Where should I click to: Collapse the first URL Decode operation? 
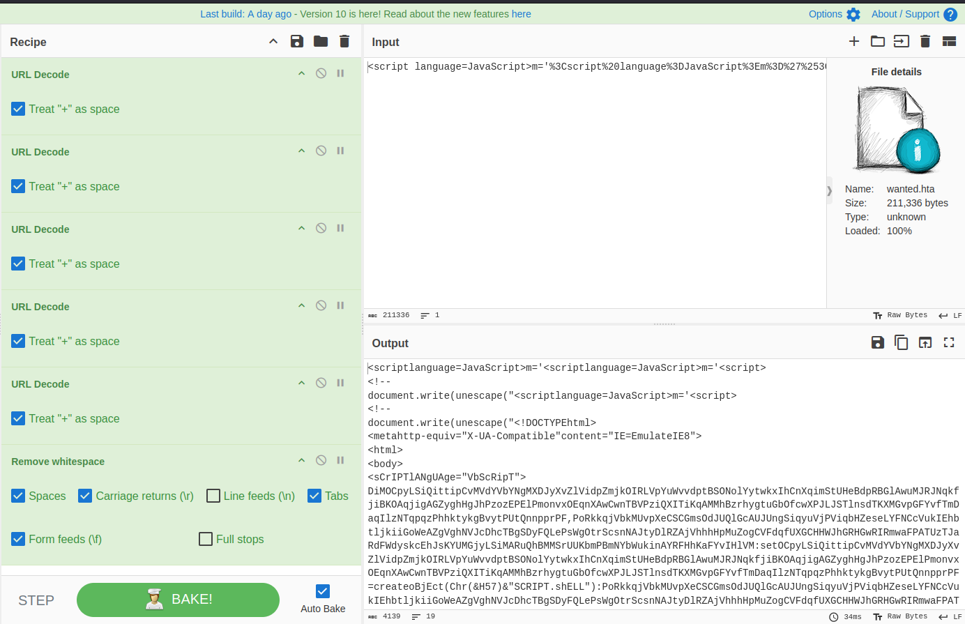point(301,73)
